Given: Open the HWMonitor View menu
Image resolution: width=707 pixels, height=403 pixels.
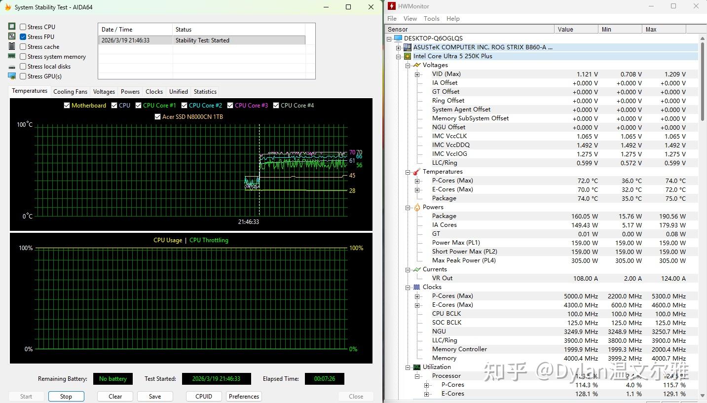Looking at the screenshot, I should click(x=410, y=19).
